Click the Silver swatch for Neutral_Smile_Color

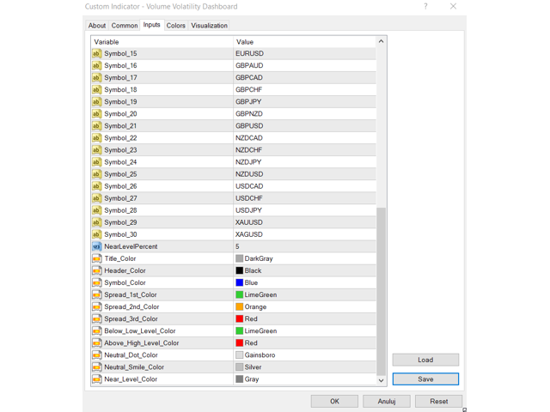point(240,367)
